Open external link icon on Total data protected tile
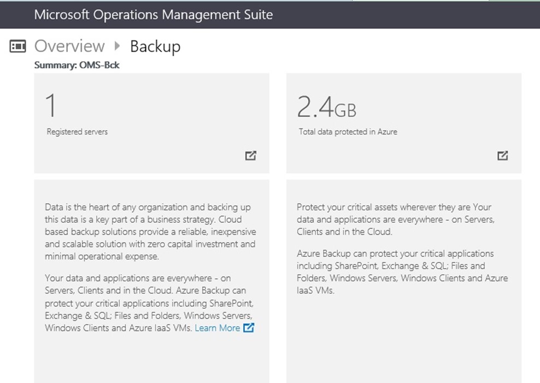This screenshot has height=383, width=540. [x=503, y=156]
